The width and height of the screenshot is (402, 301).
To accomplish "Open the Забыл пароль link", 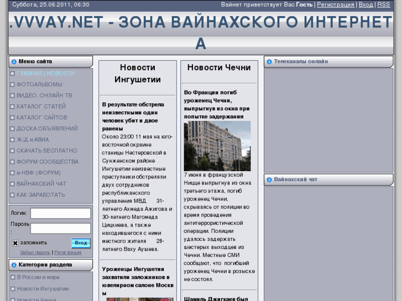I will tap(35, 252).
